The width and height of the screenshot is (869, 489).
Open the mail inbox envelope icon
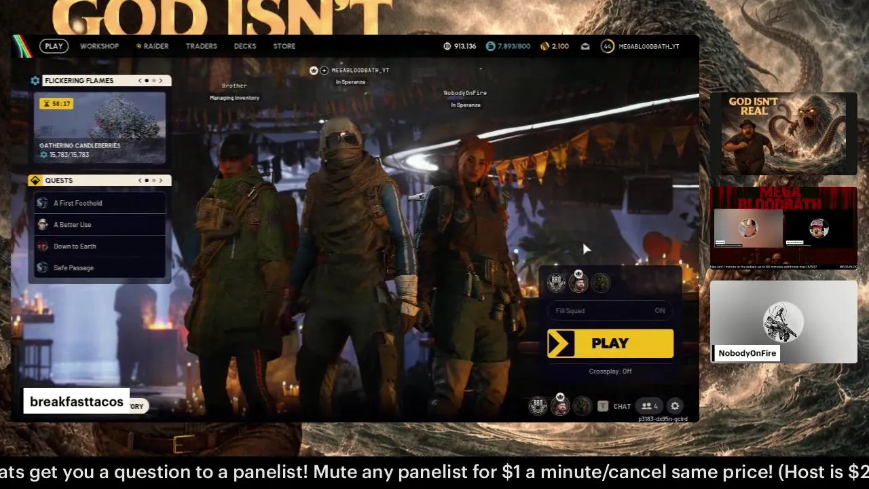585,46
